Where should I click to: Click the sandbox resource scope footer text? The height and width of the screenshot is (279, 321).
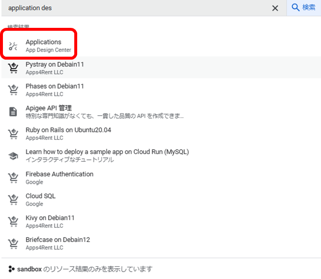[85, 269]
